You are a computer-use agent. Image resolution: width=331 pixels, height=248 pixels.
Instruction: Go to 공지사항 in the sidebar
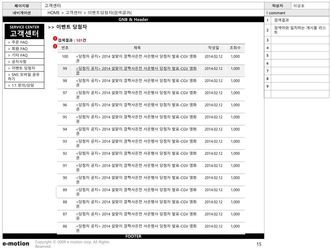(24, 62)
